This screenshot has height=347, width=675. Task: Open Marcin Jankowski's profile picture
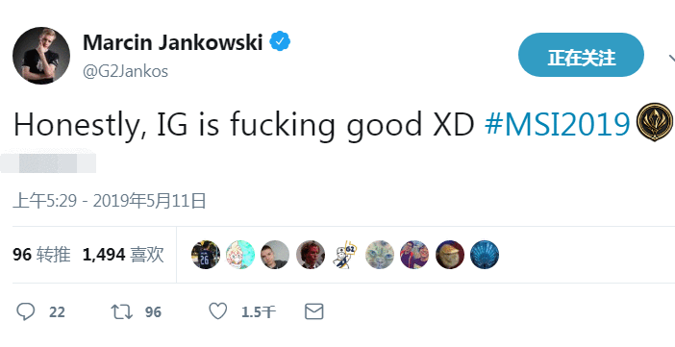[41, 56]
